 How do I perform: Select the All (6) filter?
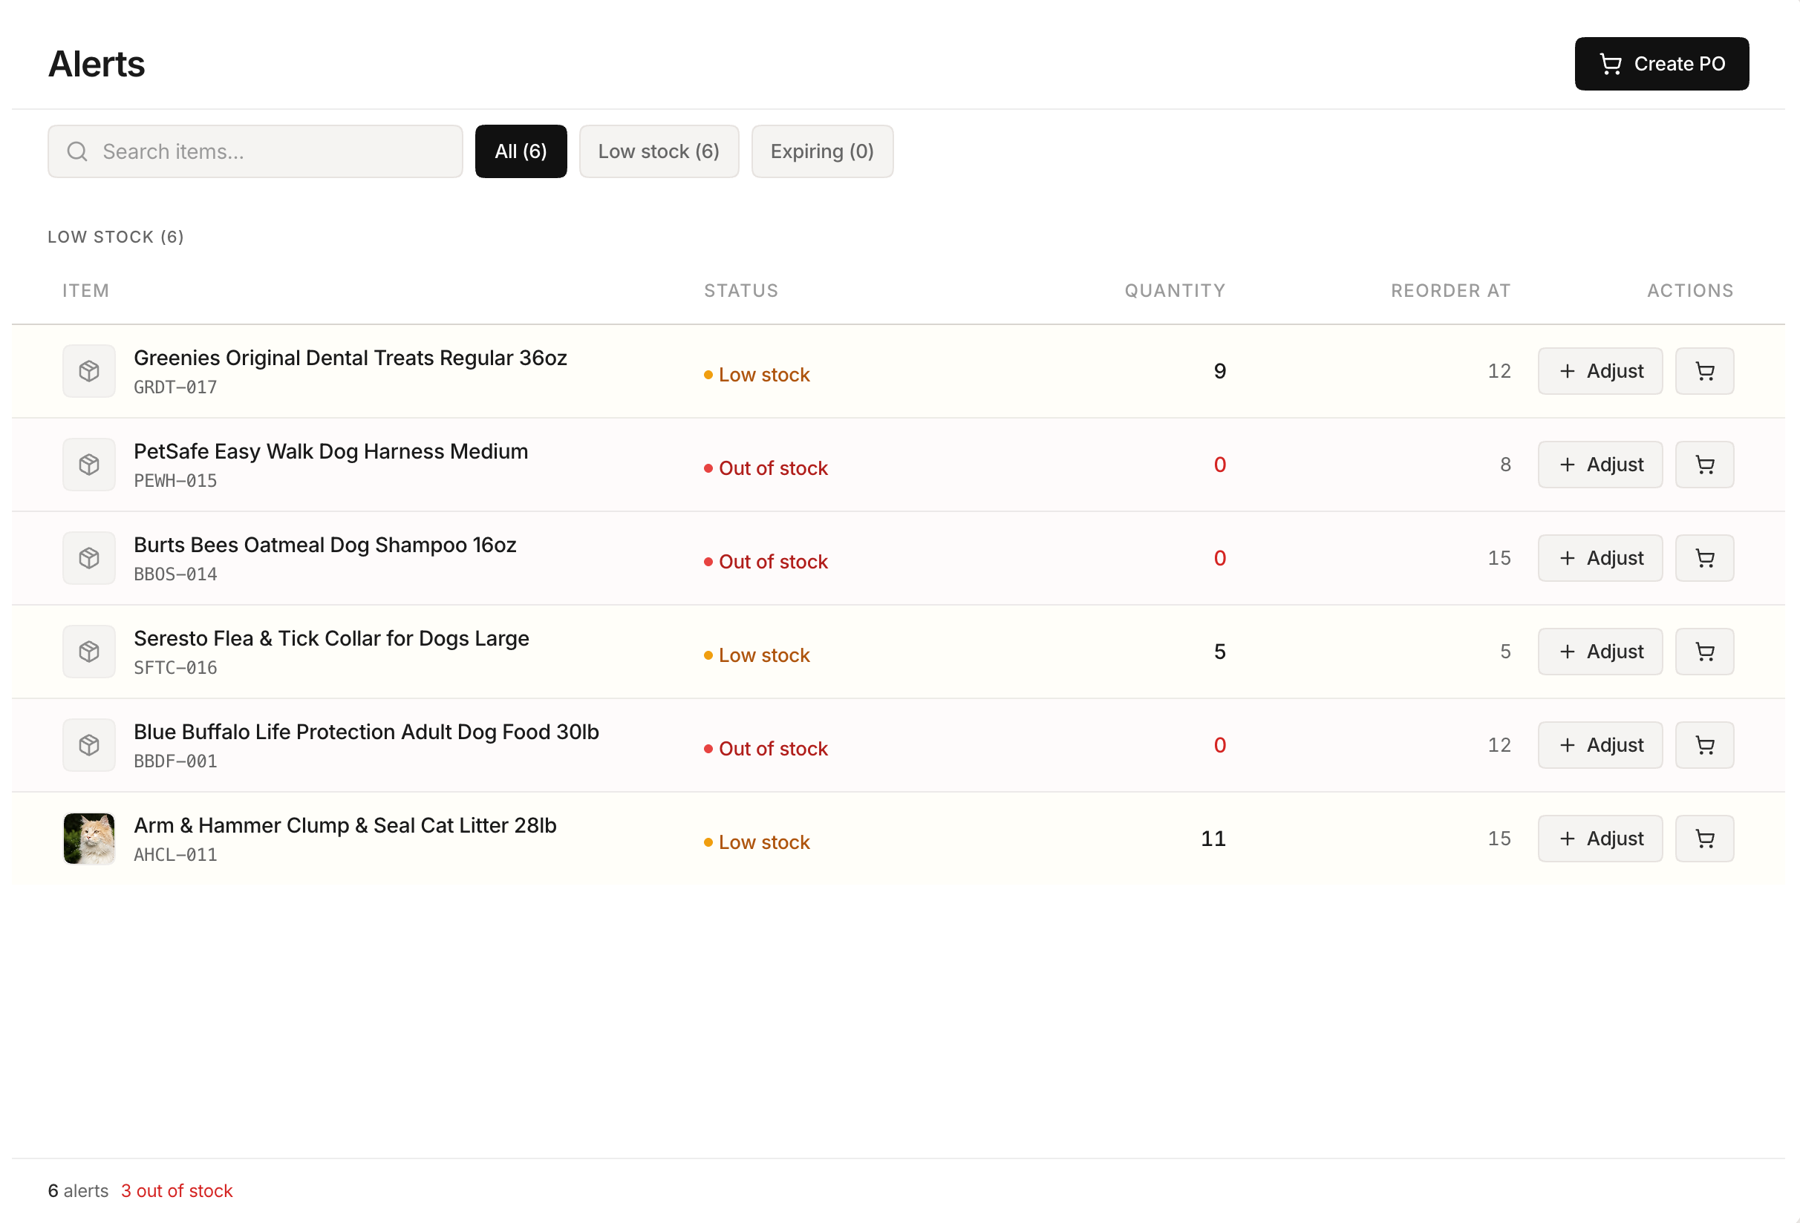521,151
